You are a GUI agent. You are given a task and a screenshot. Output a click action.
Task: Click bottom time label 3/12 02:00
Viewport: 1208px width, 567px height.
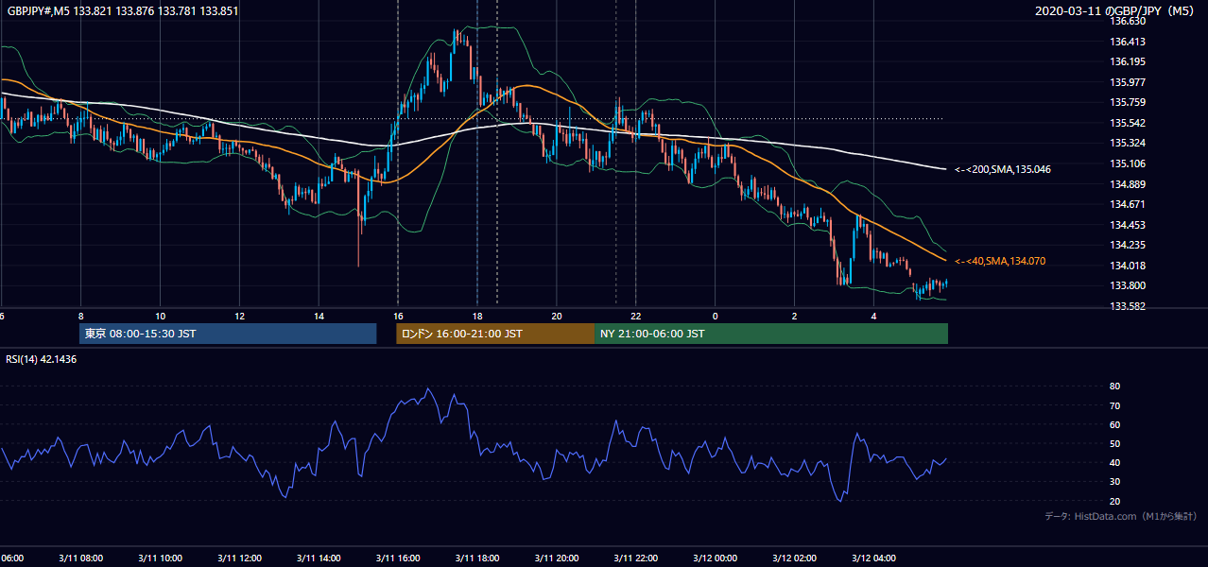795,558
